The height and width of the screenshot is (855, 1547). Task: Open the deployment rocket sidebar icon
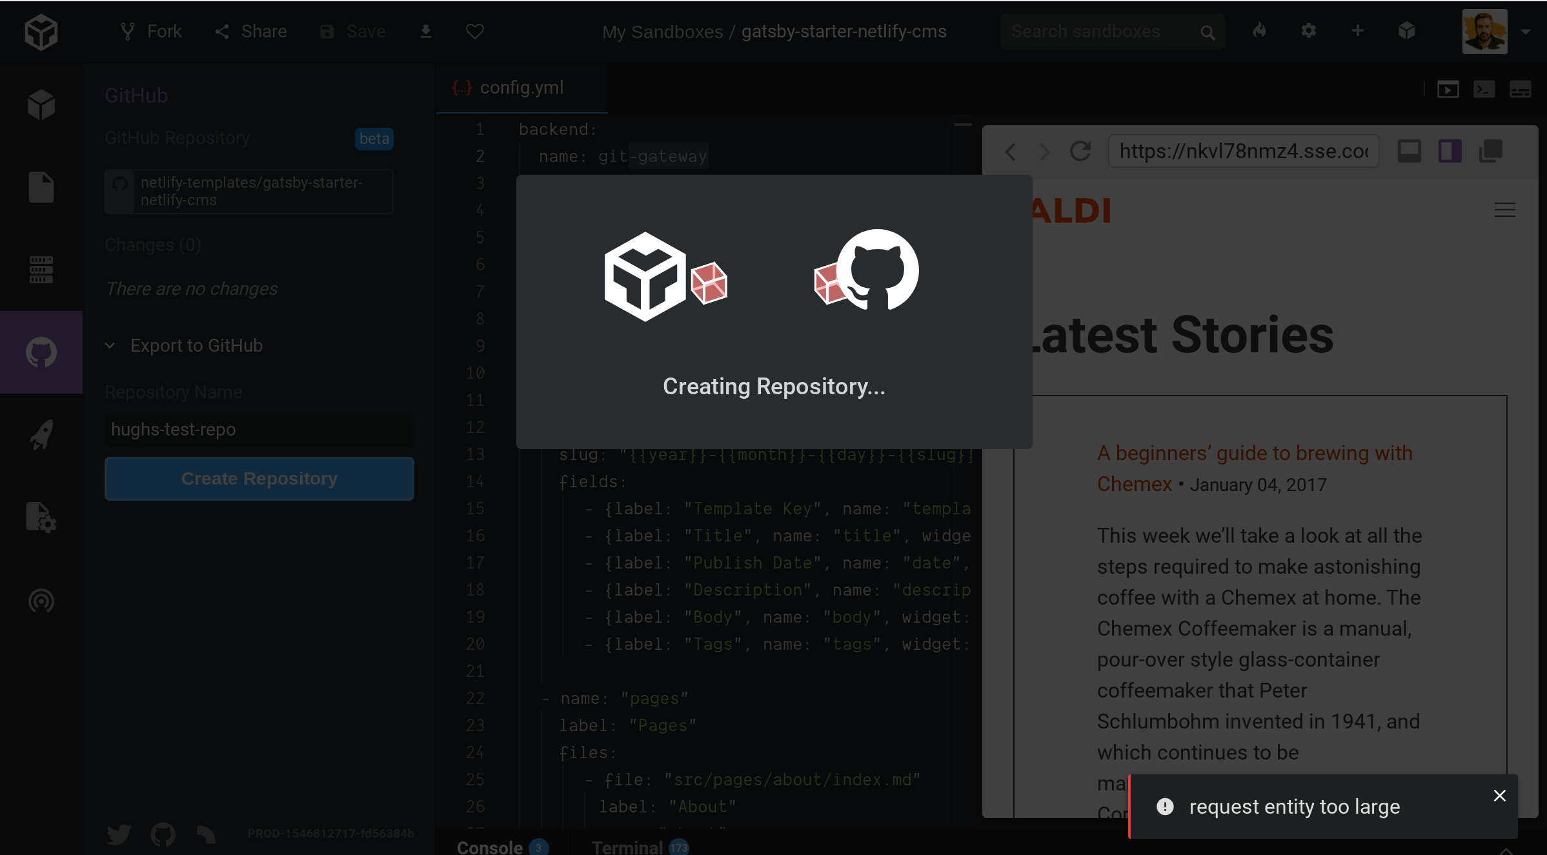pyautogui.click(x=41, y=435)
